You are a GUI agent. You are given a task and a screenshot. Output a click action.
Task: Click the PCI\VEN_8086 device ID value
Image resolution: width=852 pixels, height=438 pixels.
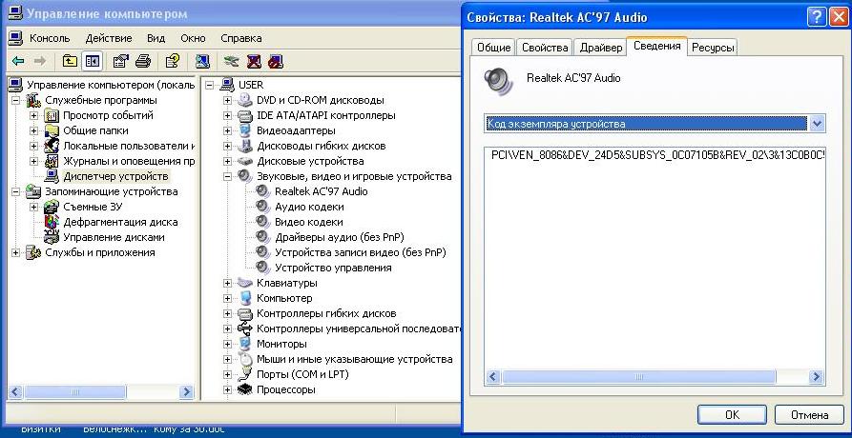point(657,154)
